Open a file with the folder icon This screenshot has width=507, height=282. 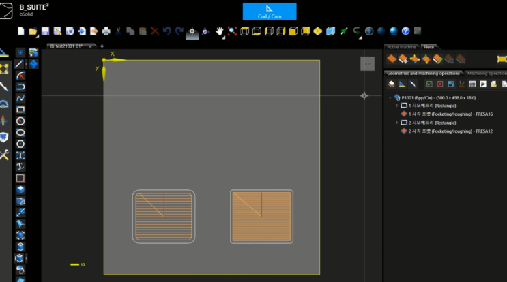[x=33, y=31]
